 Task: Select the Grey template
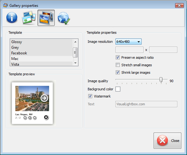tap(41, 48)
